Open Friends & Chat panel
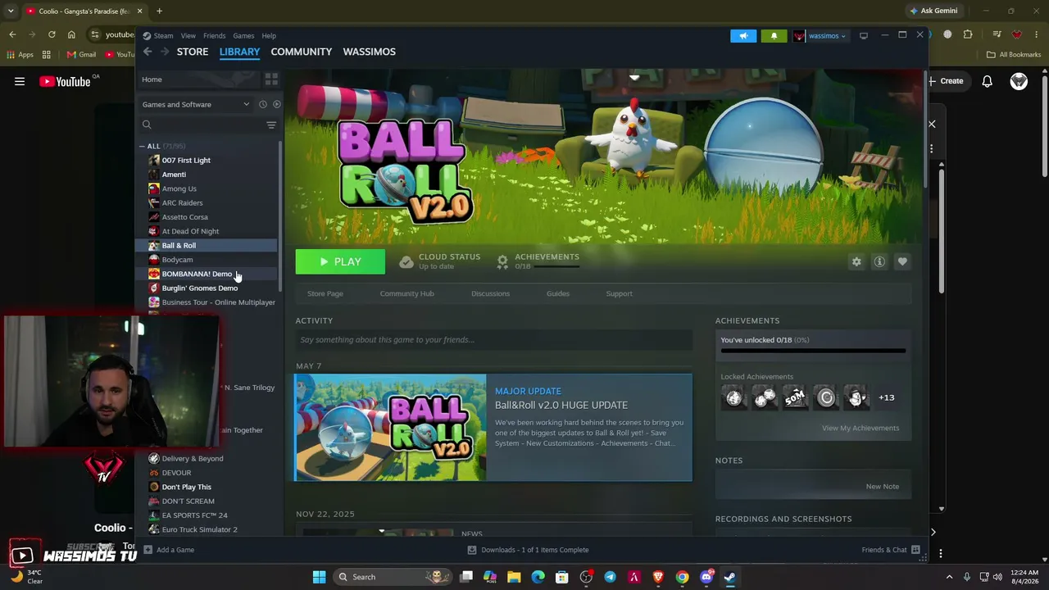The image size is (1049, 590). (891, 550)
